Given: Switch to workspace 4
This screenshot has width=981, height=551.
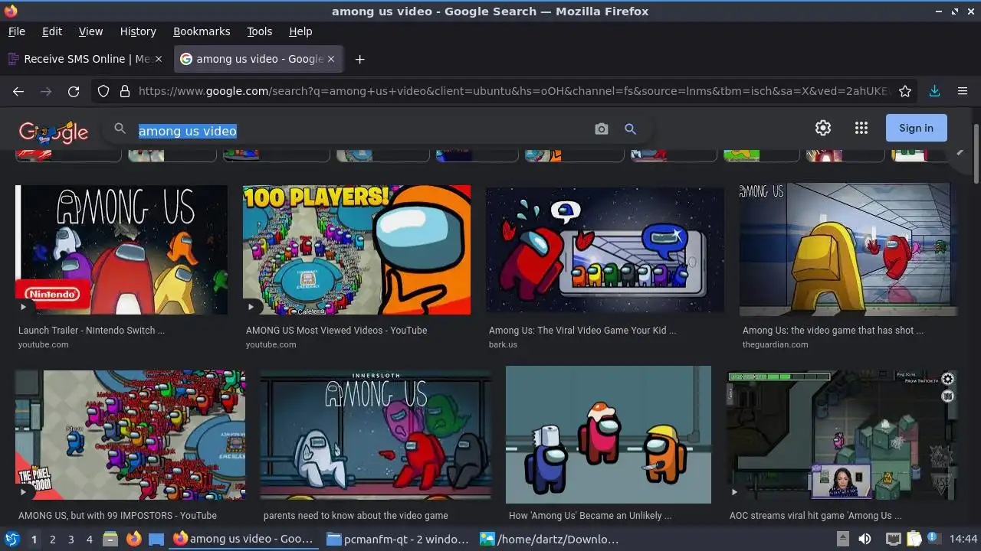Looking at the screenshot, I should 89,540.
